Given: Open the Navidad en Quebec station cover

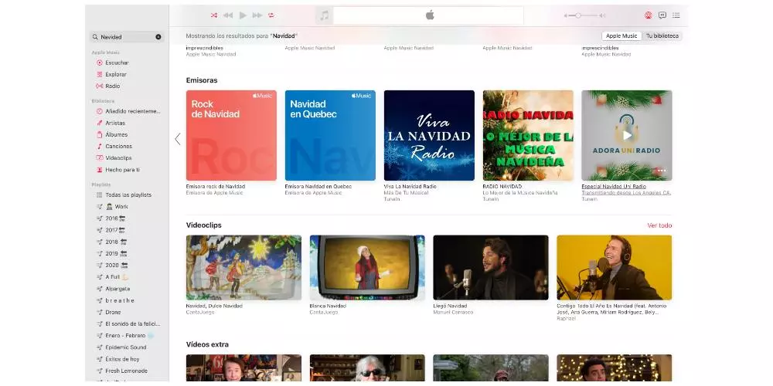Looking at the screenshot, I should coord(330,135).
